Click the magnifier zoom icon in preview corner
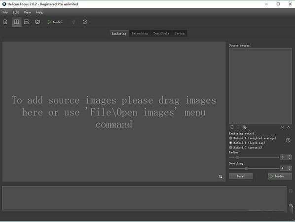 [x=221, y=176]
